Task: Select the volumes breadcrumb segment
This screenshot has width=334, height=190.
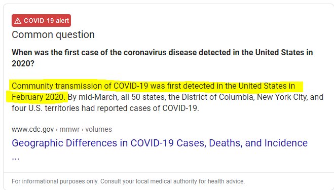Action: pos(98,129)
